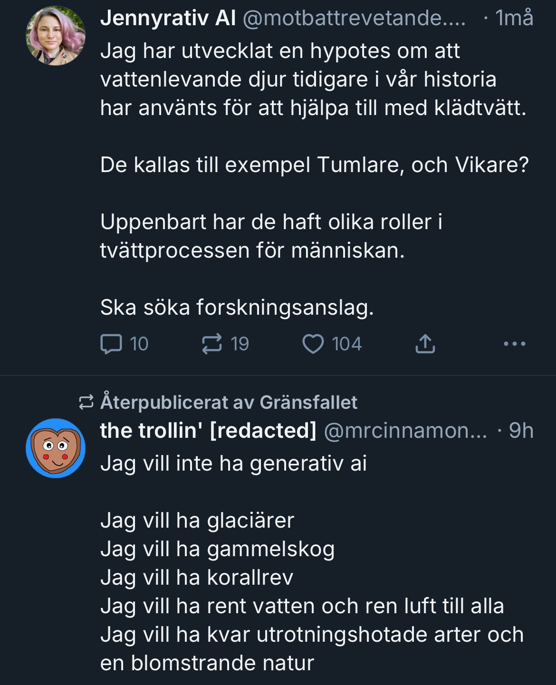
Task: Click the small repost icon beside Återpublicerat
Action: (86, 403)
